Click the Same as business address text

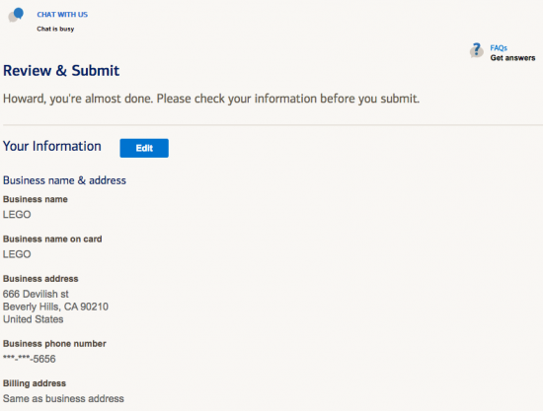click(63, 398)
